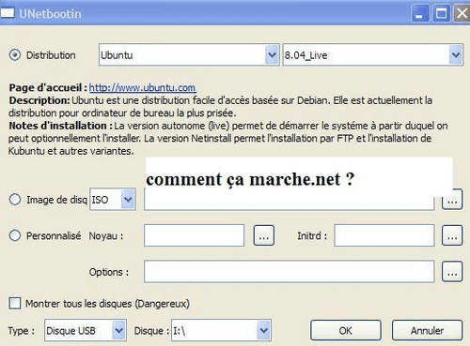Click the Annuler button
470x346 pixels.
[427, 330]
